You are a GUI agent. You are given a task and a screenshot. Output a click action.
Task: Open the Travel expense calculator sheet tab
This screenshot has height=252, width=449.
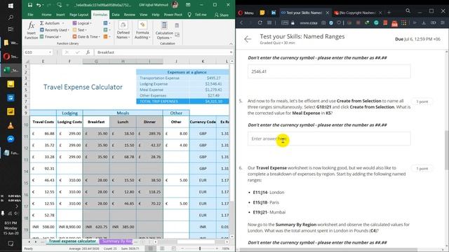point(72,241)
